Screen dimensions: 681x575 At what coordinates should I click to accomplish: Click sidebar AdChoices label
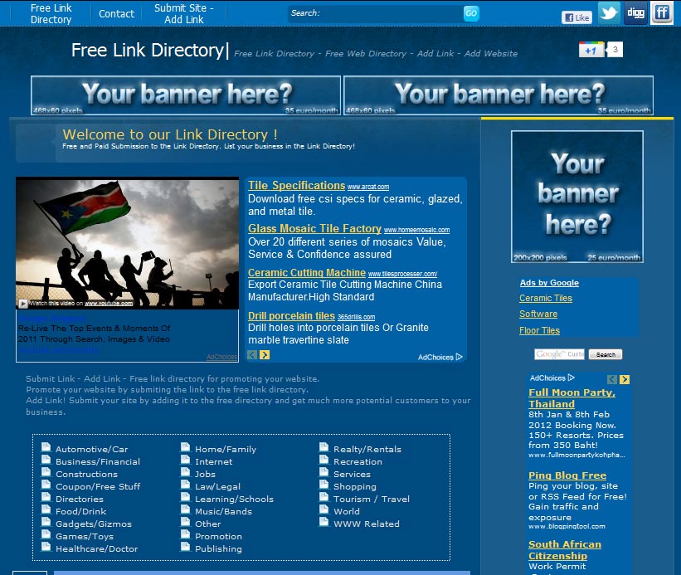552,378
